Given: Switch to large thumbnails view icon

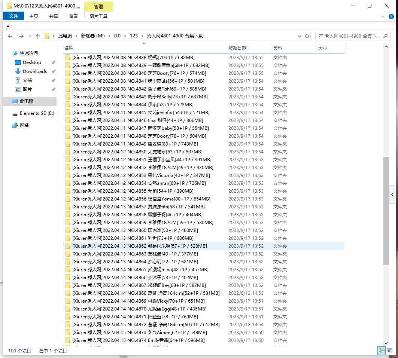Looking at the screenshot, I should click(x=390, y=351).
